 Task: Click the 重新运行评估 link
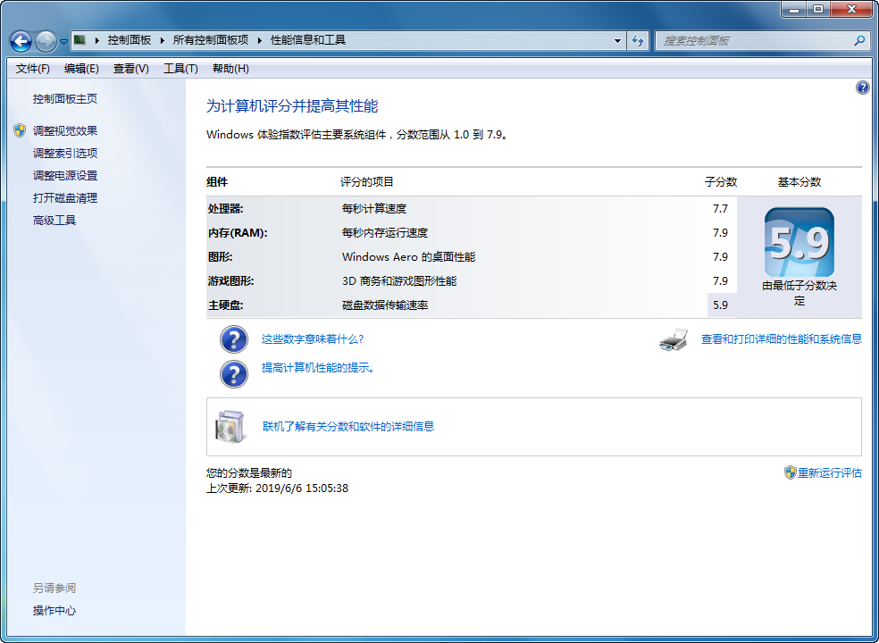(x=830, y=473)
